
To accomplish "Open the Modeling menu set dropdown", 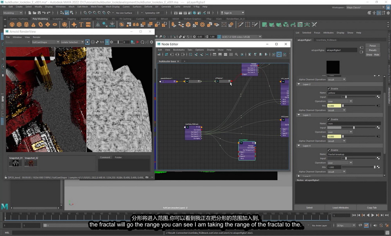I will (x=13, y=13).
